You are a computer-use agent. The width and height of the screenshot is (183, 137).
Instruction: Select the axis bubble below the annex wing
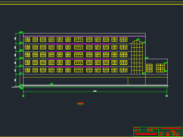coord(167,96)
